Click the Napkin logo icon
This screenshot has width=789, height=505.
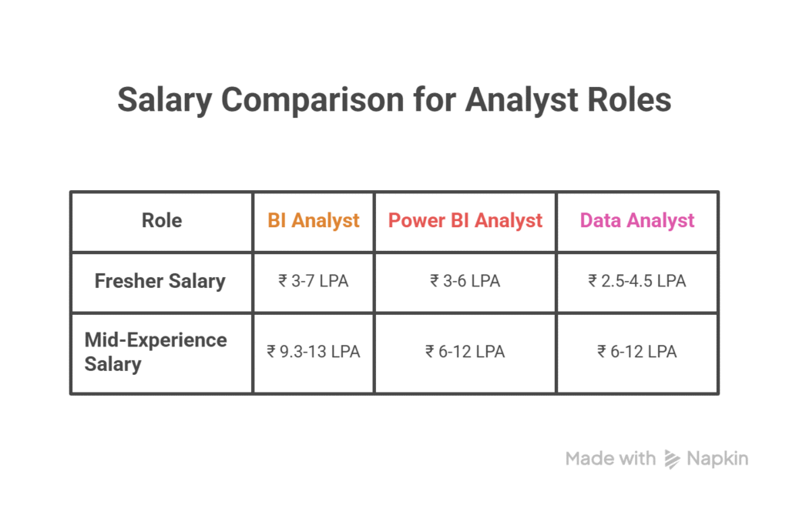(x=672, y=460)
